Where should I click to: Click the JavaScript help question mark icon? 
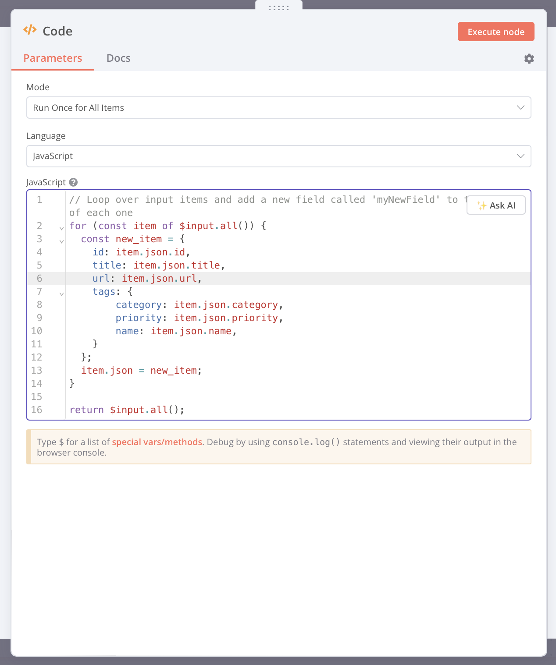(x=73, y=182)
